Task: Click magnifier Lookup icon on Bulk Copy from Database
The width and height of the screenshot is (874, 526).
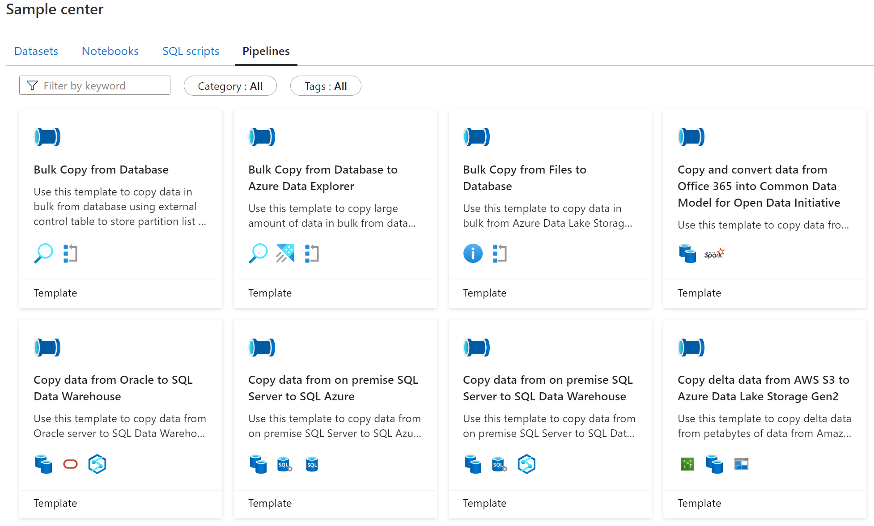Action: coord(43,253)
